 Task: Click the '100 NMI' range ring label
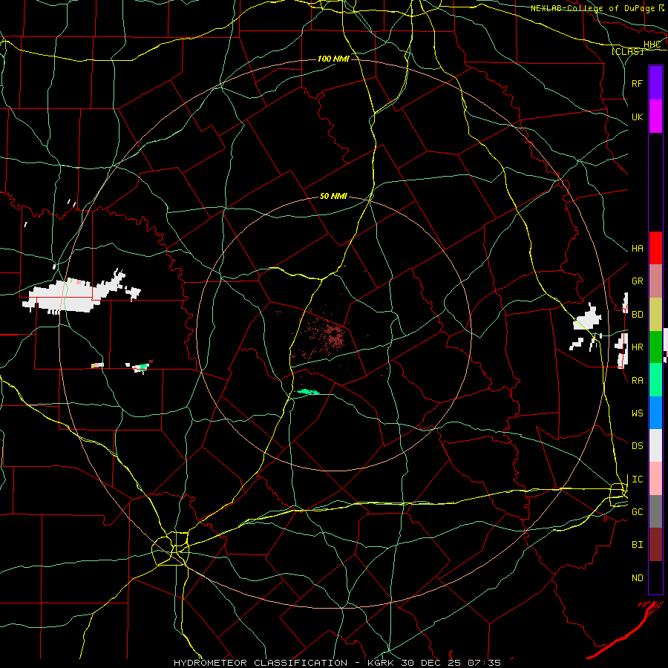(333, 59)
